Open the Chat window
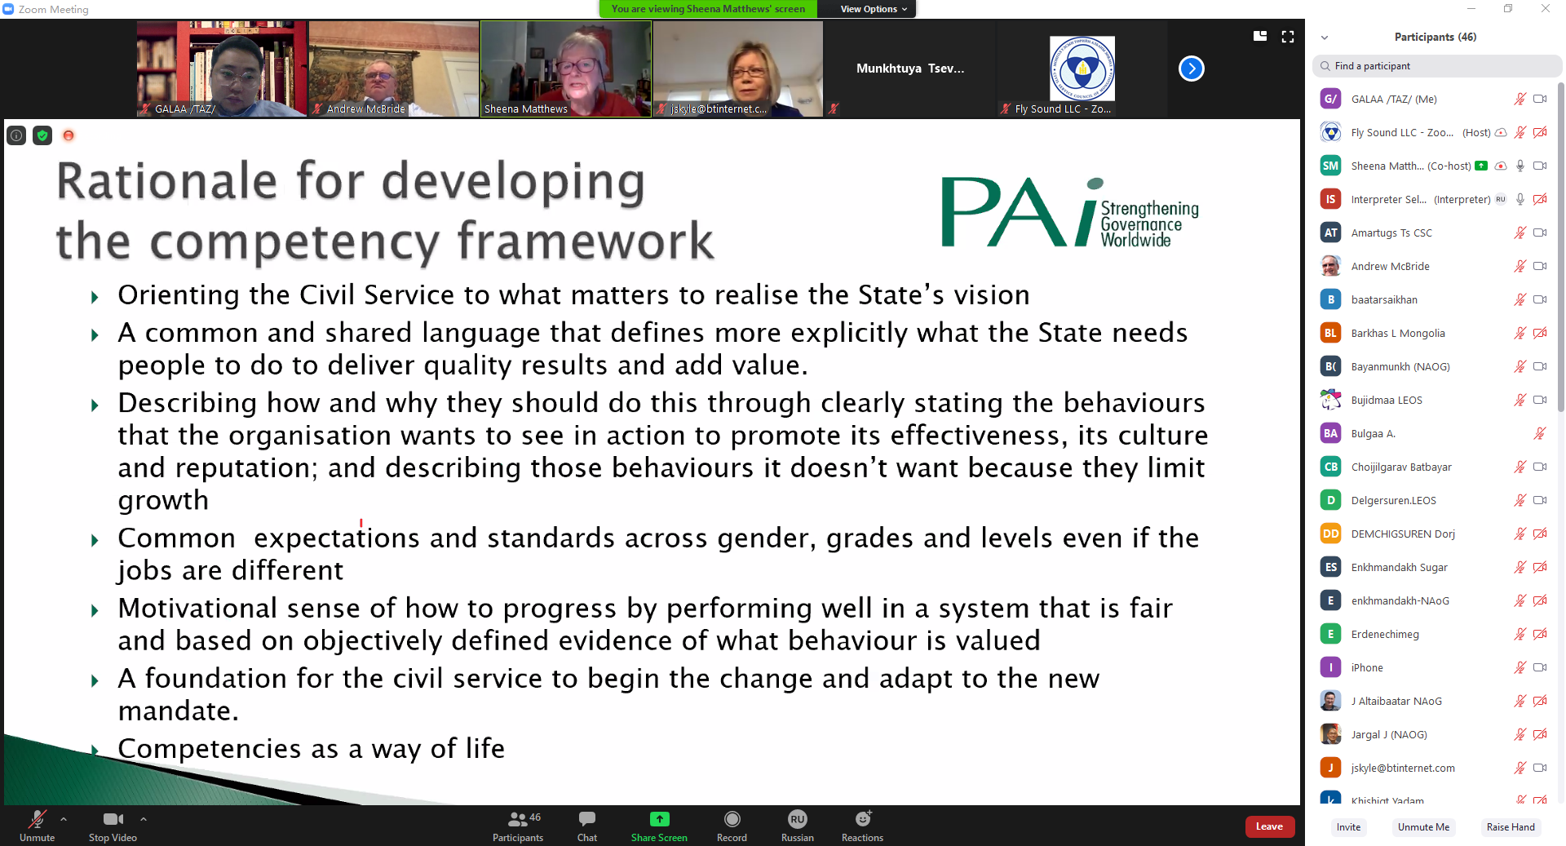1566x846 pixels. pyautogui.click(x=587, y=818)
